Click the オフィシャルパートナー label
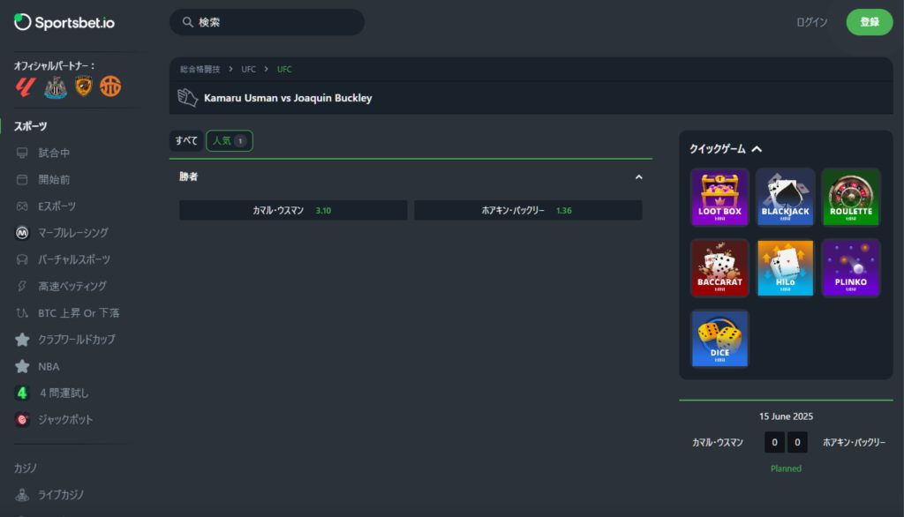This screenshot has height=517, width=904. [54, 65]
